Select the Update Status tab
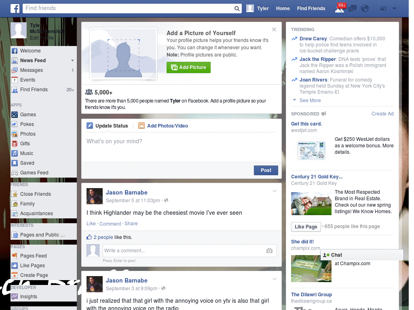The height and width of the screenshot is (310, 414). (107, 126)
